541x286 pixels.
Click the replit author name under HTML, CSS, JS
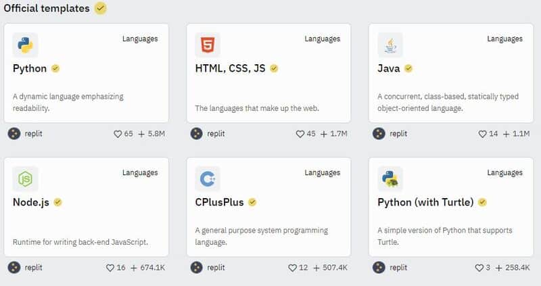point(216,133)
